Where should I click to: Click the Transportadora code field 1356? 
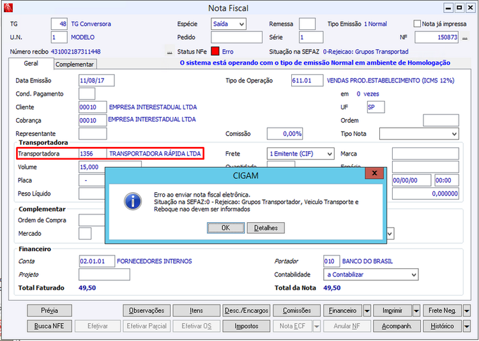[x=93, y=154]
